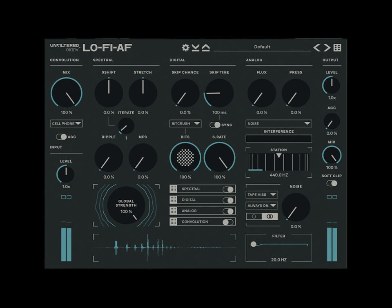Viewport: 392px width, 308px height.
Task: Click the grid handle beside Spectral
Action: click(174, 189)
